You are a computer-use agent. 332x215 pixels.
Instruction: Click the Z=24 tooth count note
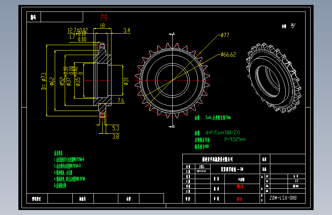218,118
